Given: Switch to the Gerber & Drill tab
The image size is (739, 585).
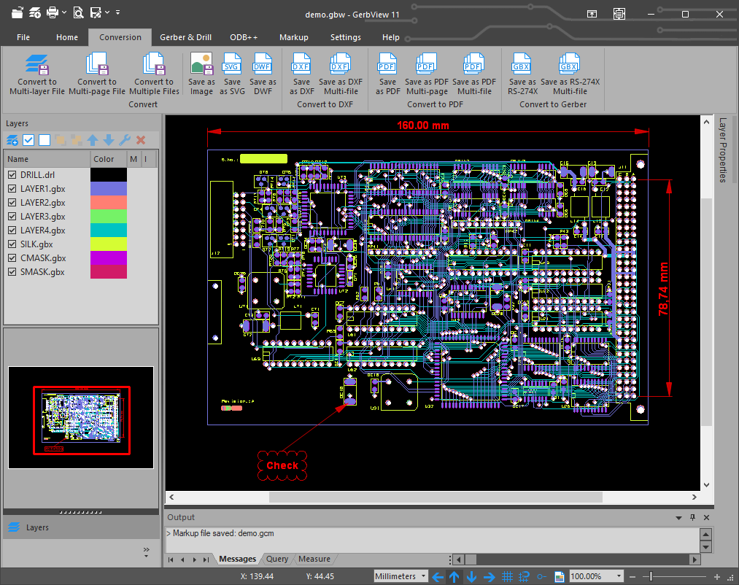Looking at the screenshot, I should click(185, 37).
